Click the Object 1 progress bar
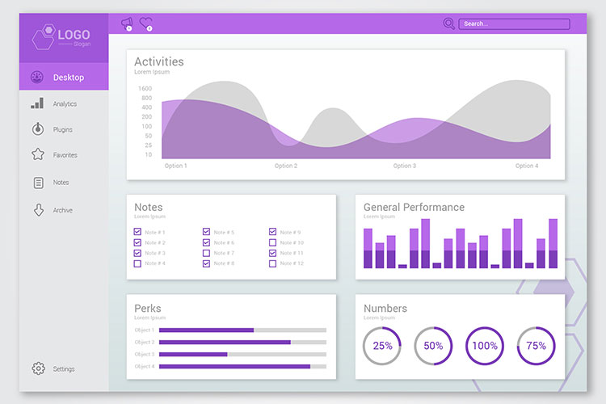The image size is (606, 404). [x=242, y=330]
